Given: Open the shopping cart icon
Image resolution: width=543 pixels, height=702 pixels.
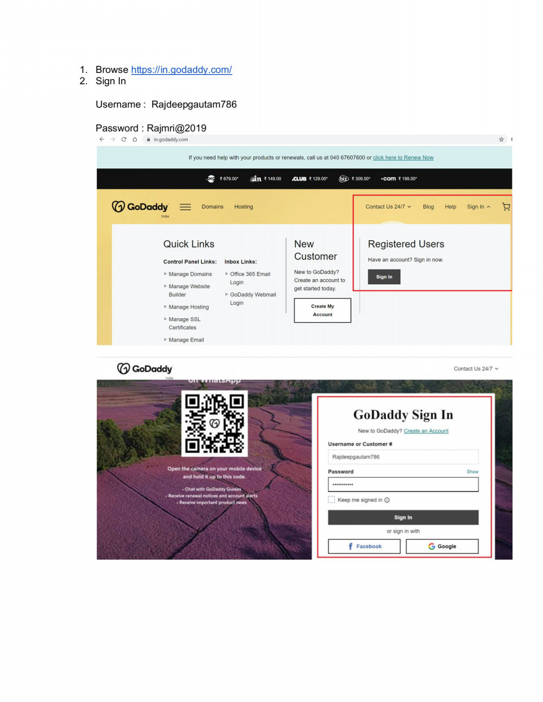Looking at the screenshot, I should [x=506, y=207].
